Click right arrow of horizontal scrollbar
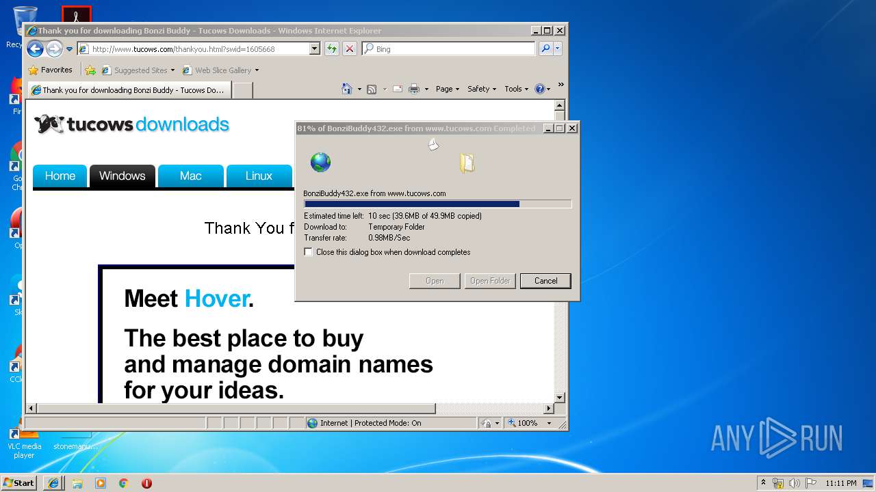876x492 pixels. [x=548, y=409]
